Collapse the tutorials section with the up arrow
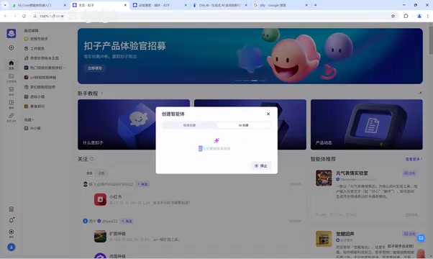Screen dimensions: 433x259 420,93
